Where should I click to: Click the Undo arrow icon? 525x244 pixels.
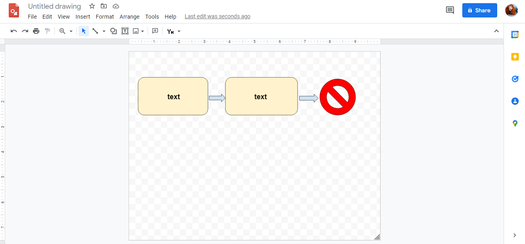(14, 31)
